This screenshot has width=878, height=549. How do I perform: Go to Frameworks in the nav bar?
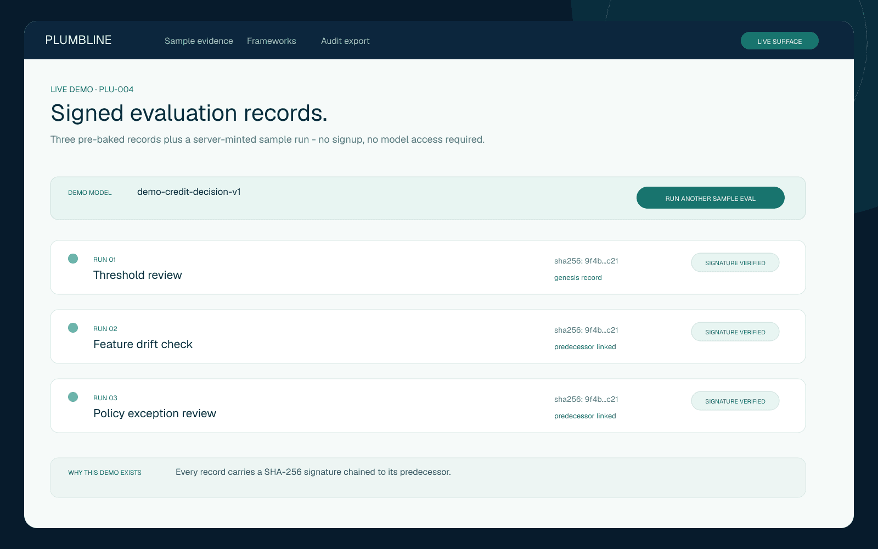coord(272,41)
